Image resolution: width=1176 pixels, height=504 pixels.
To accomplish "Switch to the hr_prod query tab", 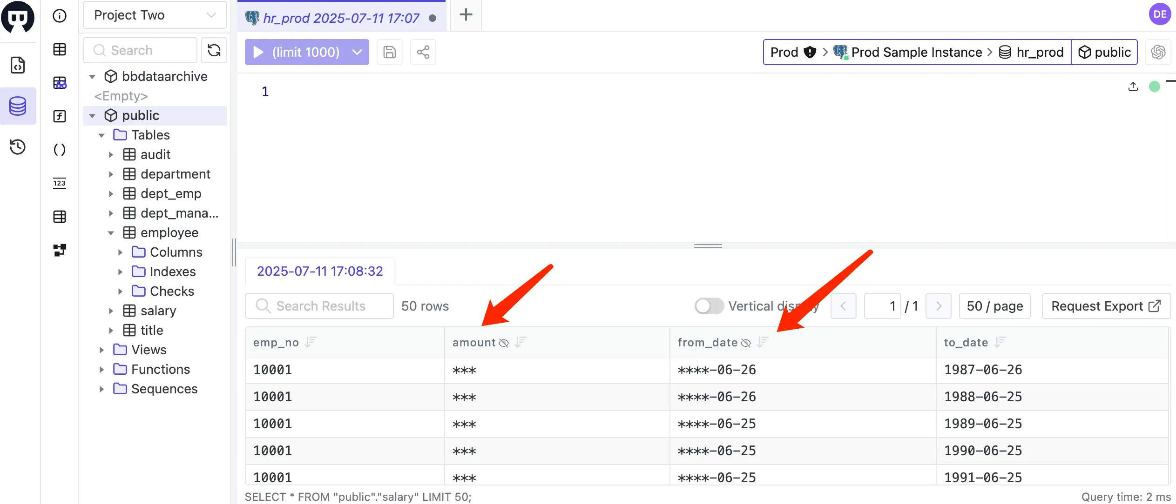I will click(341, 18).
